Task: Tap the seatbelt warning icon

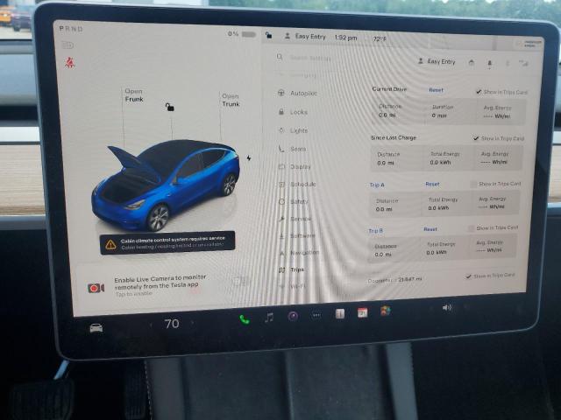Action: coord(70,63)
